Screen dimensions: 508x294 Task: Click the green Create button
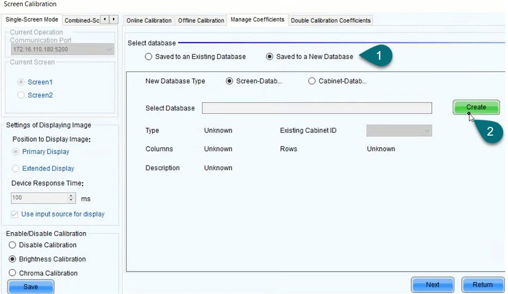coord(476,107)
